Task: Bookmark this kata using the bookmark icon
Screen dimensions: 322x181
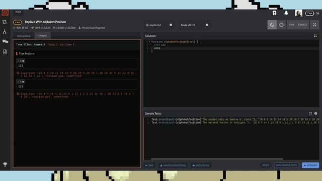Action: pos(274,13)
